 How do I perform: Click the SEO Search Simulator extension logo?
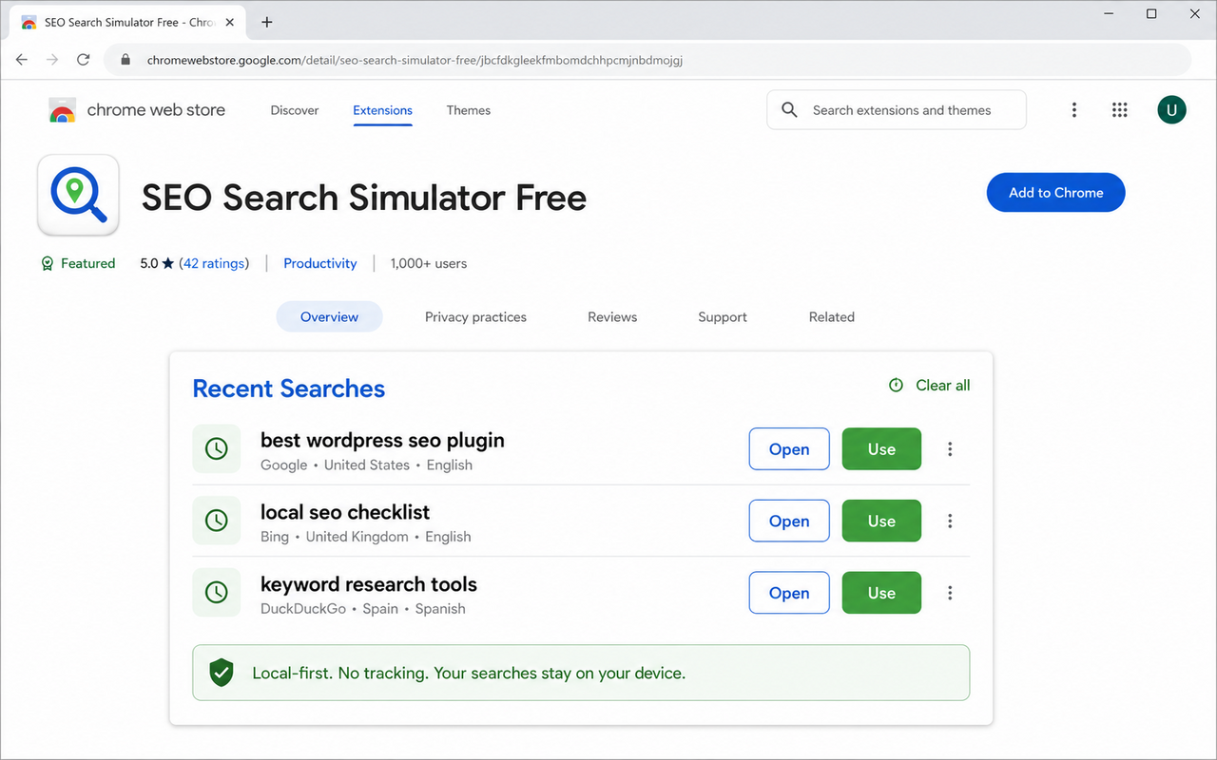click(x=78, y=195)
